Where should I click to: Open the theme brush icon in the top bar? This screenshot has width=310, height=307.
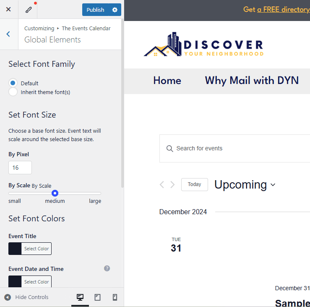tap(28, 9)
